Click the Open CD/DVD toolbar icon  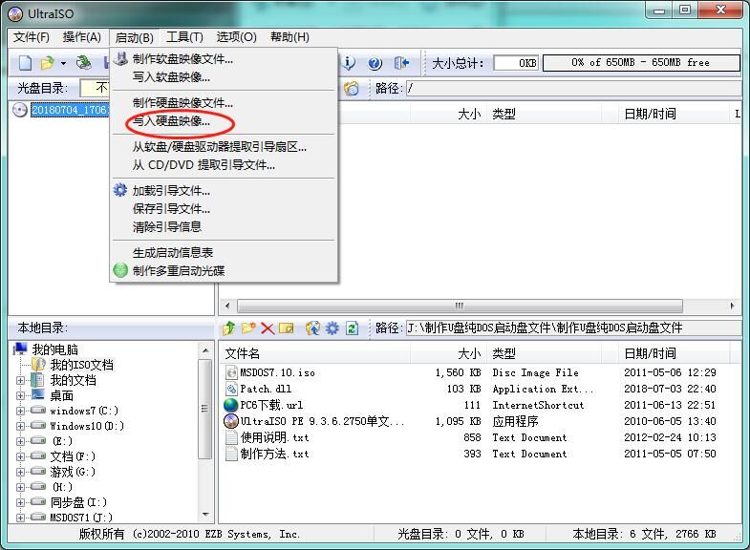coord(84,63)
